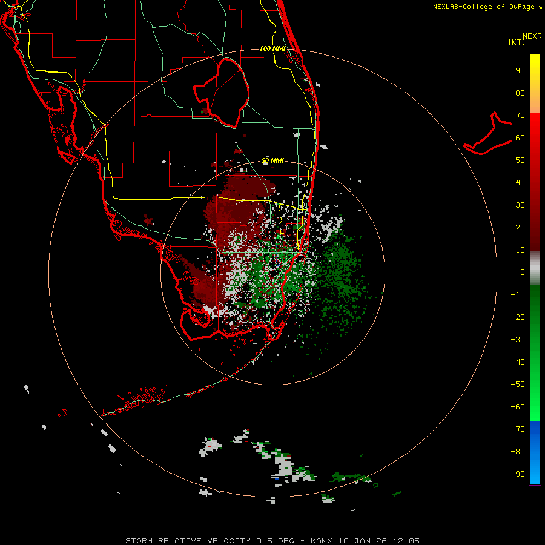
Task: Click the blue bottom segment of color bar
Action: pos(535,453)
